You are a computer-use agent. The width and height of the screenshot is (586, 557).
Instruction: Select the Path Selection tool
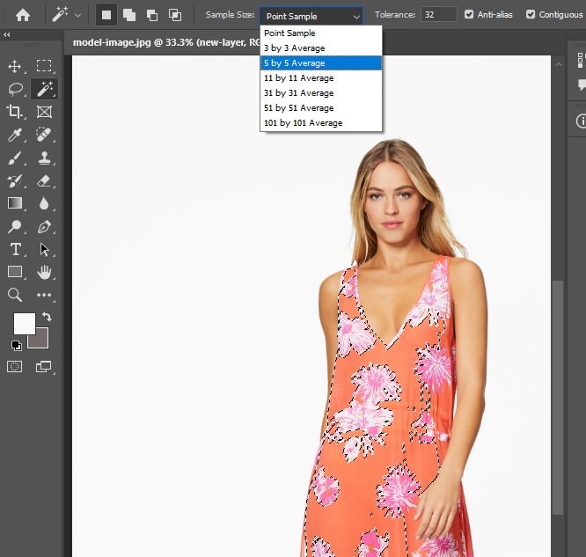click(44, 249)
